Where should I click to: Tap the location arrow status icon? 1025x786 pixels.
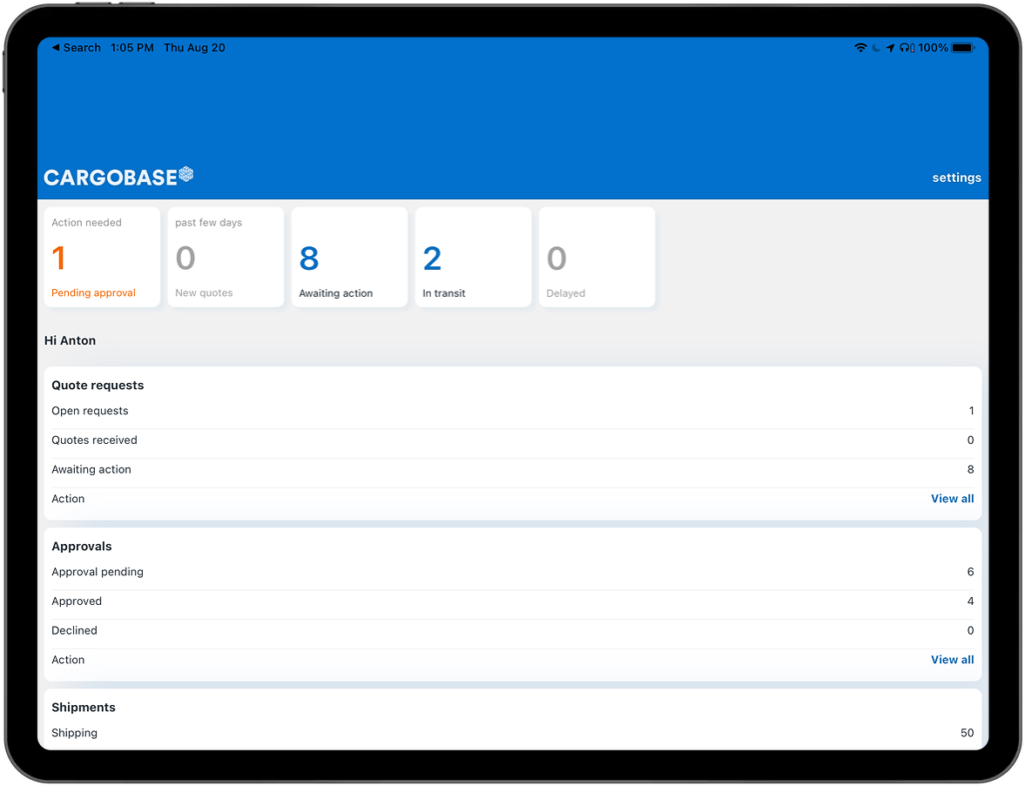(890, 48)
